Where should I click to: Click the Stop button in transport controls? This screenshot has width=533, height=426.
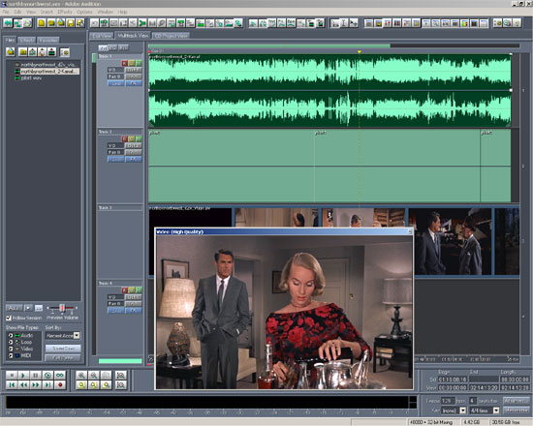12,375
